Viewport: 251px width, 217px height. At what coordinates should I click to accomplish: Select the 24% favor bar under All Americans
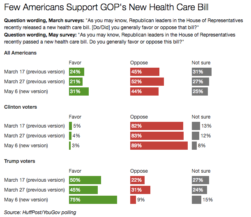pyautogui.click(x=76, y=72)
